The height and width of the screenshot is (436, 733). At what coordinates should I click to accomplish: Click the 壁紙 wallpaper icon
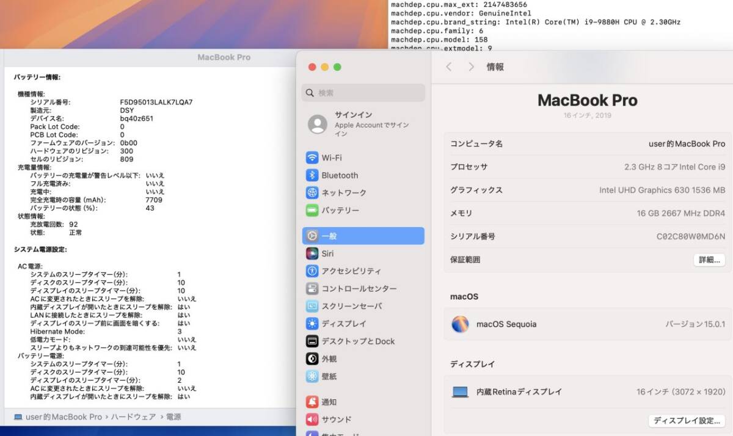click(312, 376)
